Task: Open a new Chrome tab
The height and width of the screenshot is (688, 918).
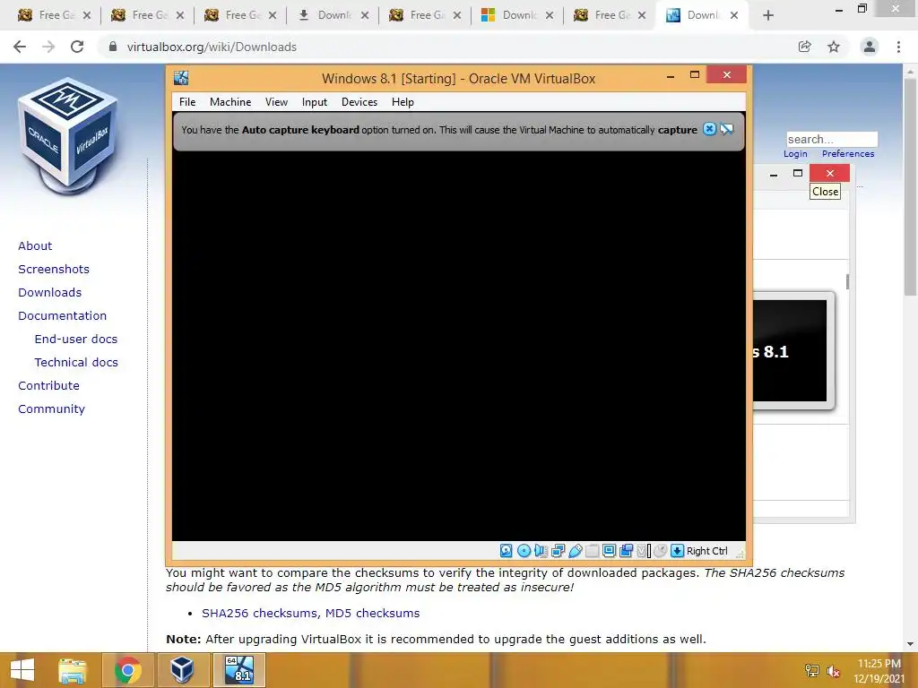Action: pos(768,16)
